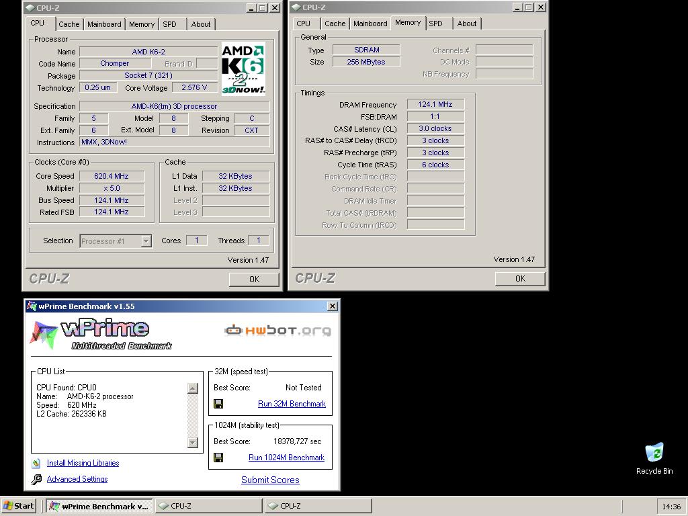
Task: Click the memory Type value SDRAM
Action: [366, 50]
